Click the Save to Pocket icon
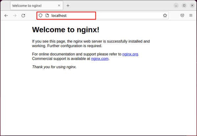This screenshot has width=197, height=136. point(182,15)
